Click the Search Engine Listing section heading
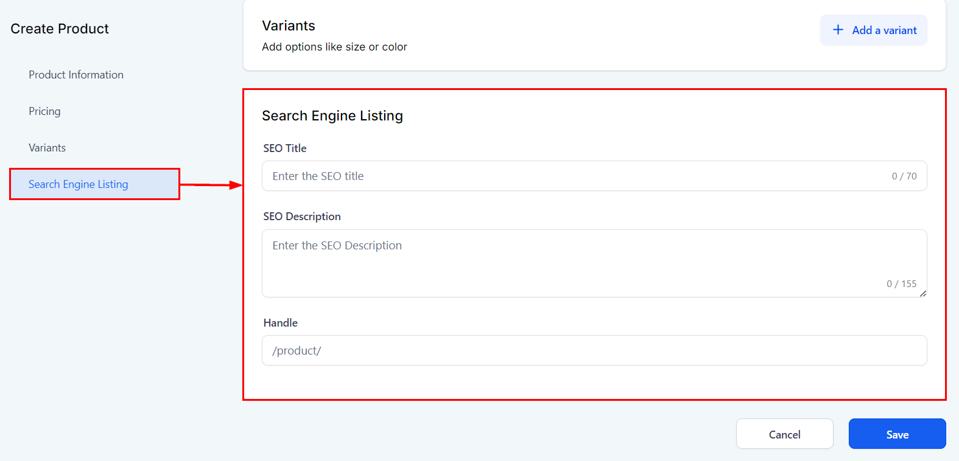This screenshot has width=959, height=461. (x=332, y=116)
